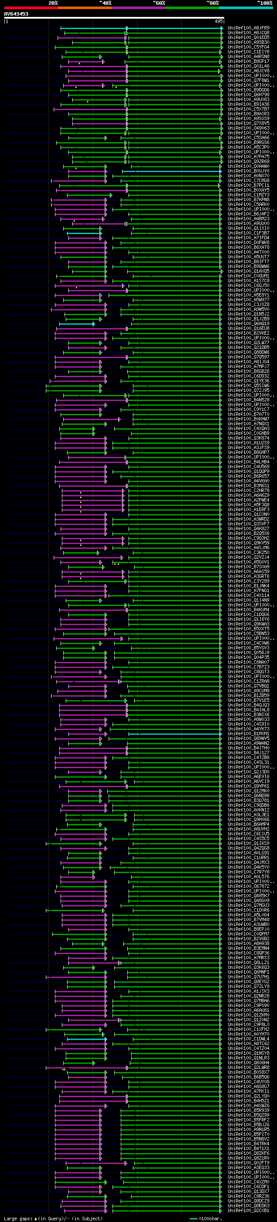Open the UniRef100_A8IJG4 entry

[248, 362]
